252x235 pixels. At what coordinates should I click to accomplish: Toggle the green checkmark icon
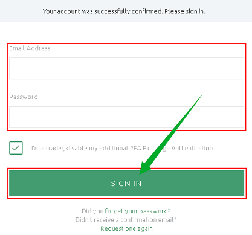tap(16, 148)
